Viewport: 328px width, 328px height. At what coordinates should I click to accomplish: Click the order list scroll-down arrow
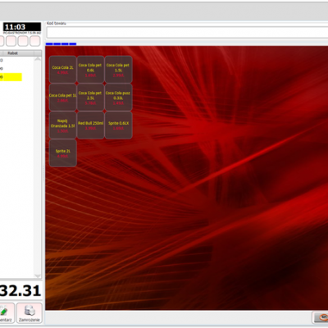[38, 276]
